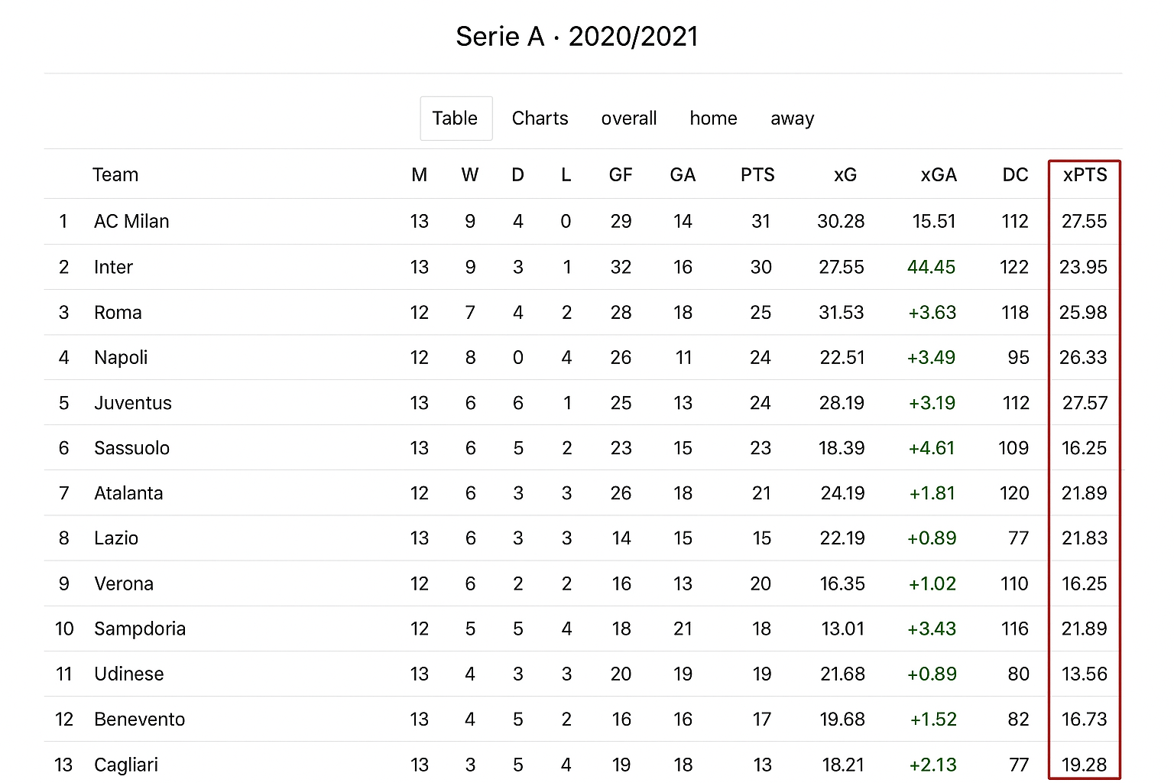Sort by GF column header

click(620, 175)
